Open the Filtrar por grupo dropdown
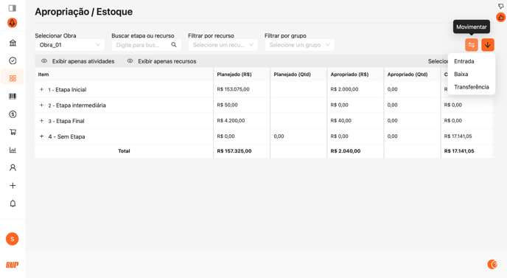The width and height of the screenshot is (507, 278). (299, 45)
